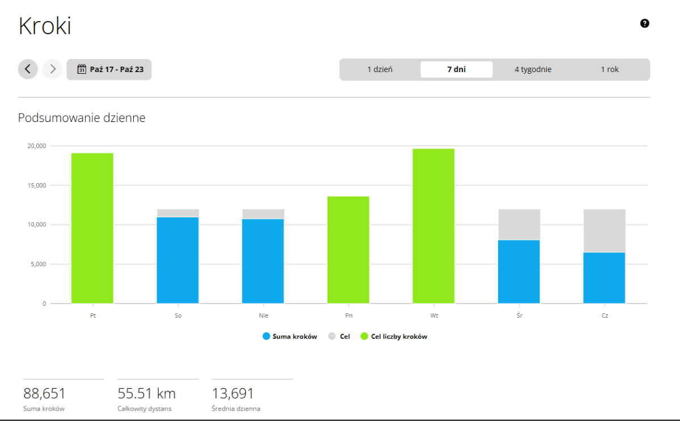680x421 pixels.
Task: Click gray goal portion of Cz bar
Action: point(604,230)
